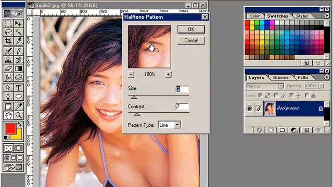This screenshot has width=333, height=187.
Task: Switch to the Swatches tab
Action: 277,16
